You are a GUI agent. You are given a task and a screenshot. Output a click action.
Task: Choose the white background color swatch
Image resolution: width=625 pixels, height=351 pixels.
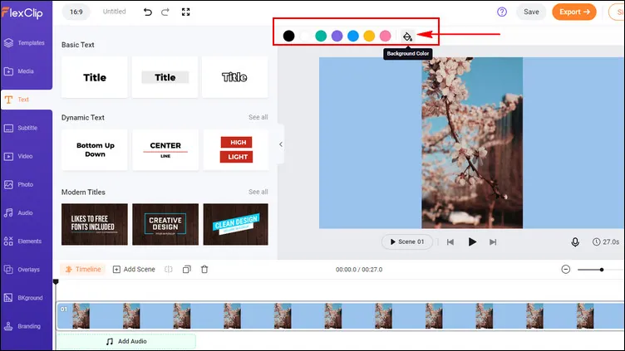coord(304,36)
